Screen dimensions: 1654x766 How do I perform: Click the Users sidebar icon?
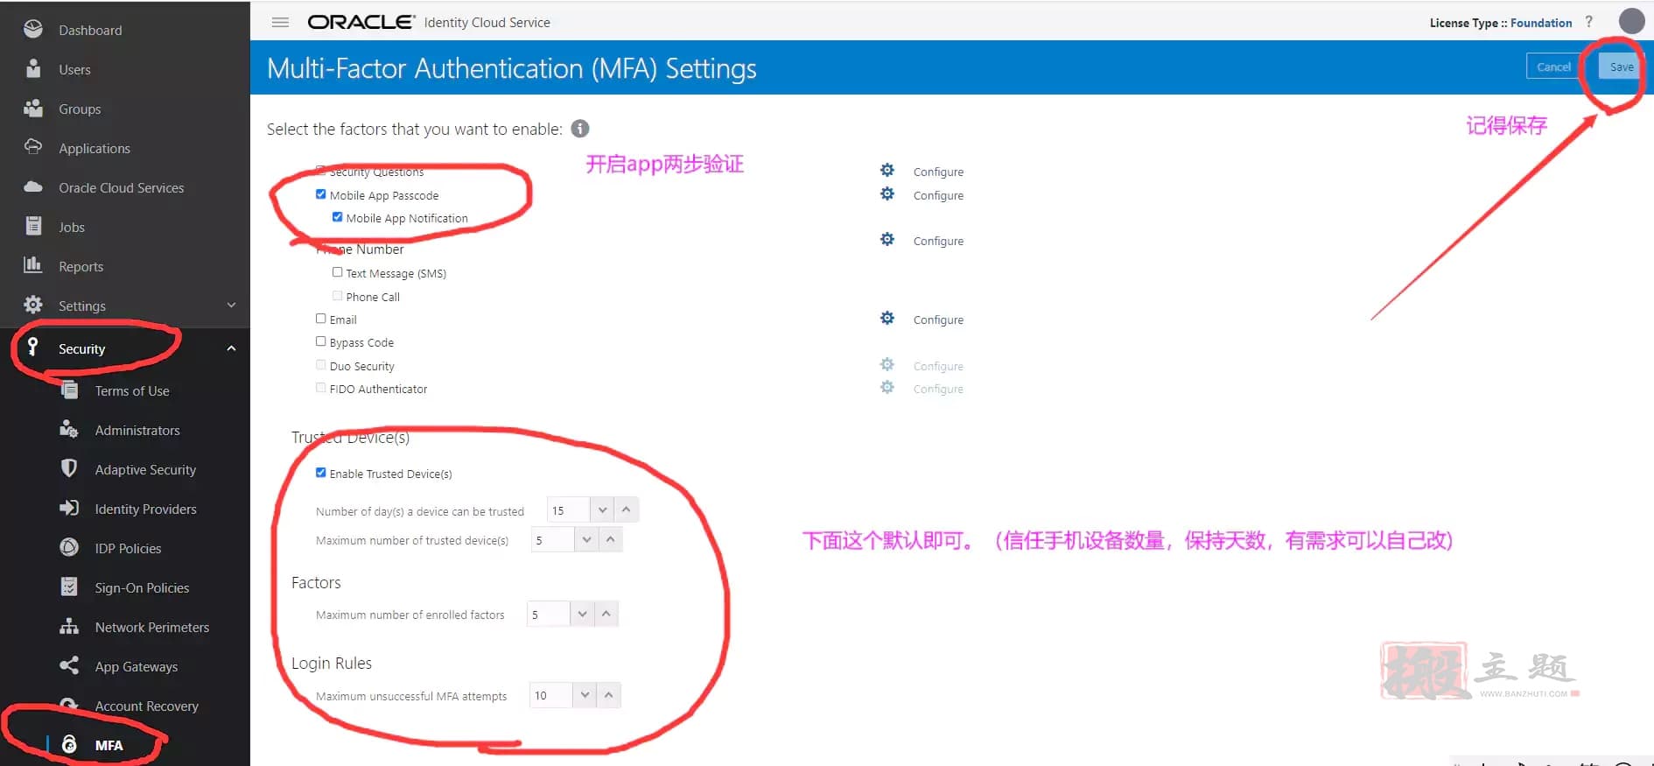tap(33, 68)
